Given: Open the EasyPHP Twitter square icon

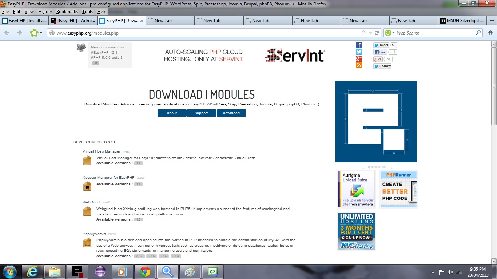Looking at the screenshot, I should click(x=359, y=52).
